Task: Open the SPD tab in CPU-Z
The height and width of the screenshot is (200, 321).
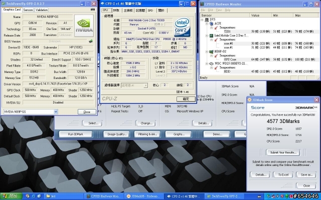Action: coord(150,10)
